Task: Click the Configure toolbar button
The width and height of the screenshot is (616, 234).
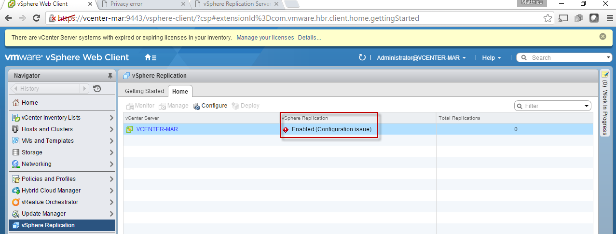Action: click(210, 106)
